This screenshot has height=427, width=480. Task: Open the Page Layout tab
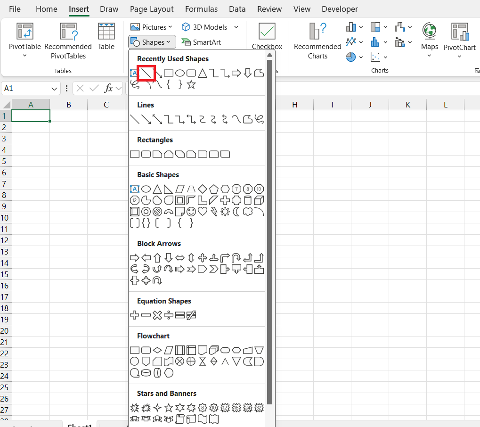point(152,9)
